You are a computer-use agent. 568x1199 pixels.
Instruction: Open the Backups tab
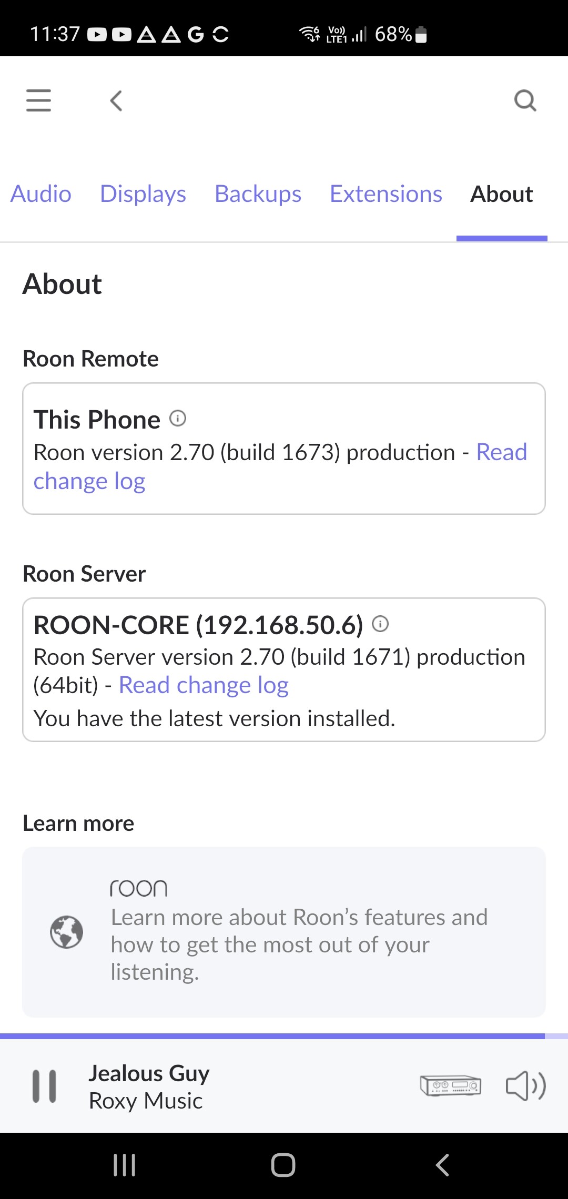point(258,194)
